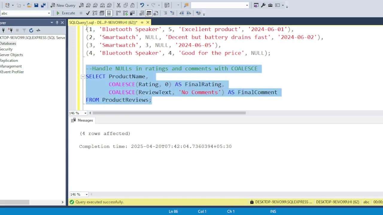Open new DMX query
This screenshot has width=383, height=215.
(x=95, y=5)
